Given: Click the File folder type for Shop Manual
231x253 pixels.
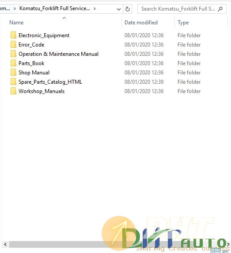Looking at the screenshot, I should pyautogui.click(x=189, y=73).
